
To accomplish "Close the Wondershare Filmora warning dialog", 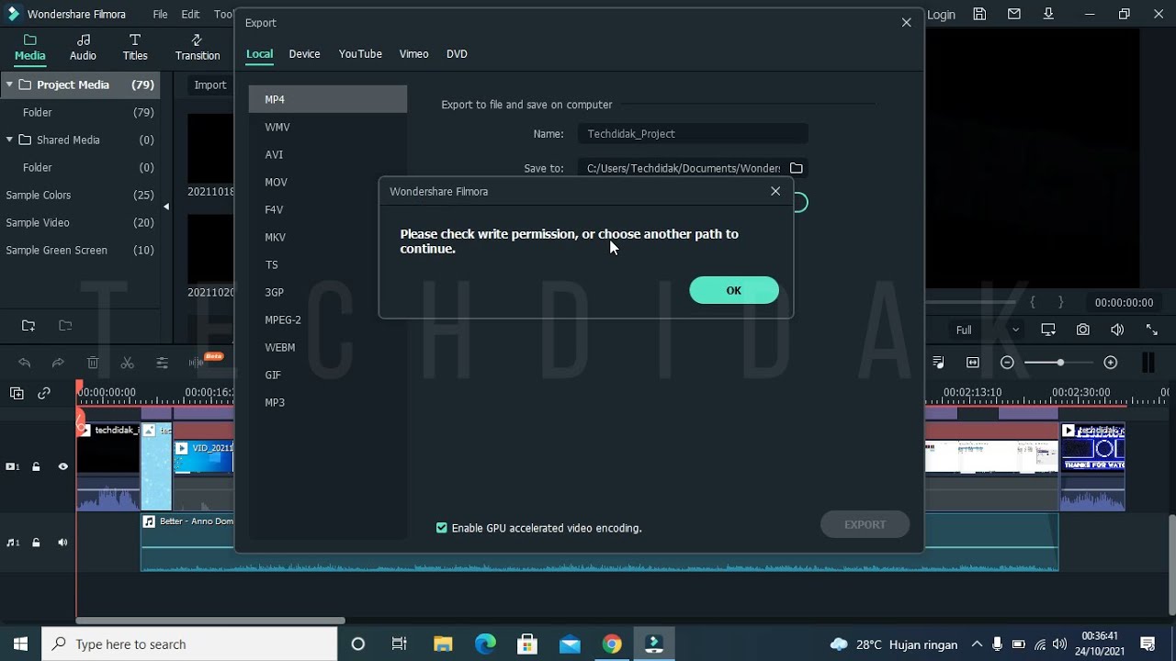I will (x=775, y=191).
